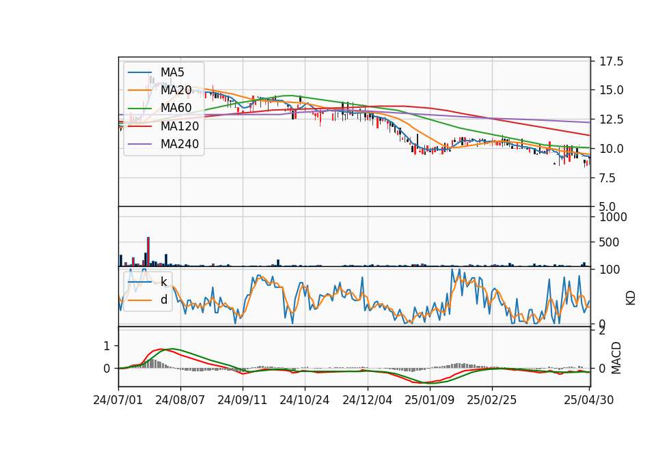This screenshot has width=656, height=471.
Task: Click the MACD left axis tick 1
Action: tap(107, 346)
